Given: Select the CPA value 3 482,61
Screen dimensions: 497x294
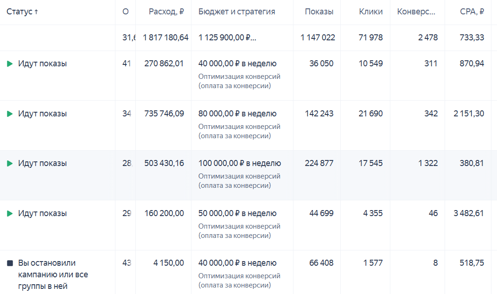Looking at the screenshot, I should [469, 214].
